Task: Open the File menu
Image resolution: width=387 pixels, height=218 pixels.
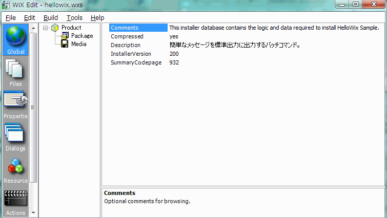Action: coord(11,18)
